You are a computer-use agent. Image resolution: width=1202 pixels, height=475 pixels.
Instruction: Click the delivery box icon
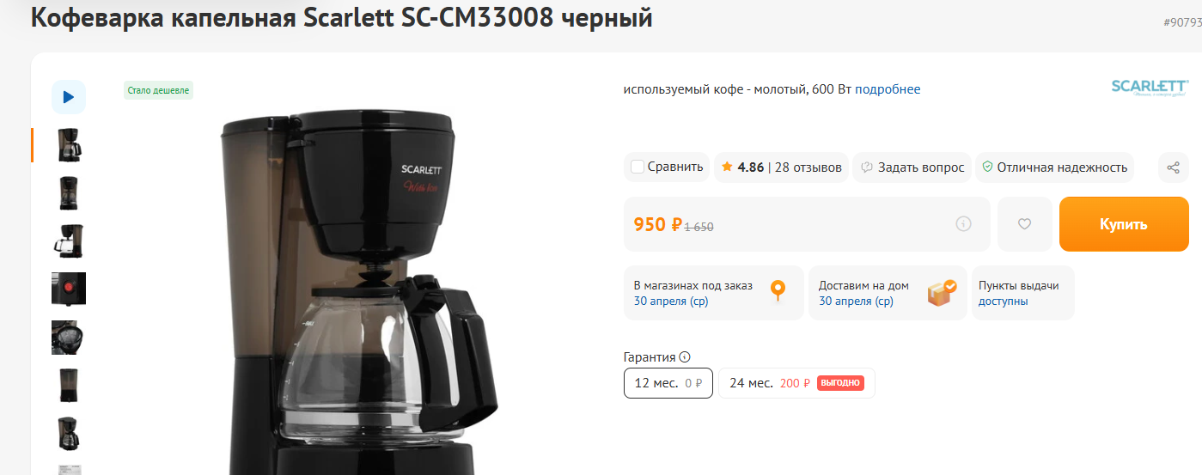click(x=942, y=292)
